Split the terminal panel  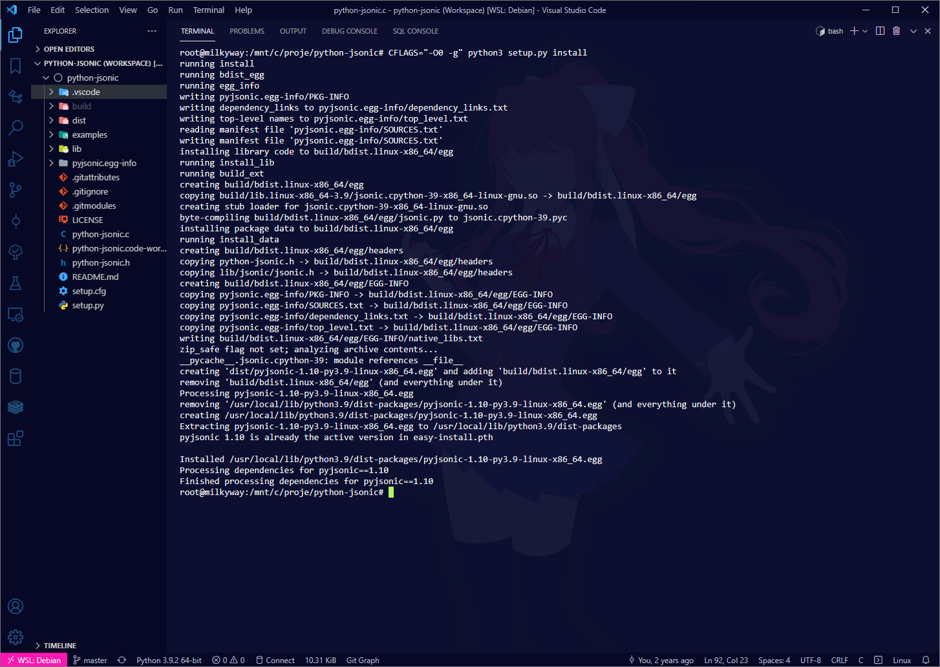880,31
